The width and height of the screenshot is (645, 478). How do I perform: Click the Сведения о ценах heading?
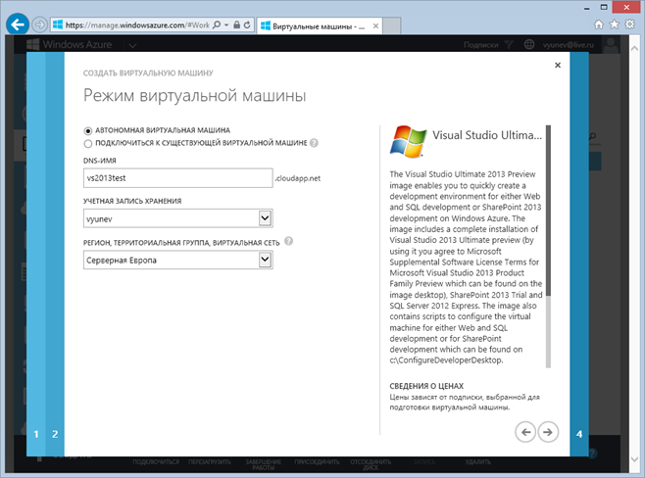[x=426, y=386]
